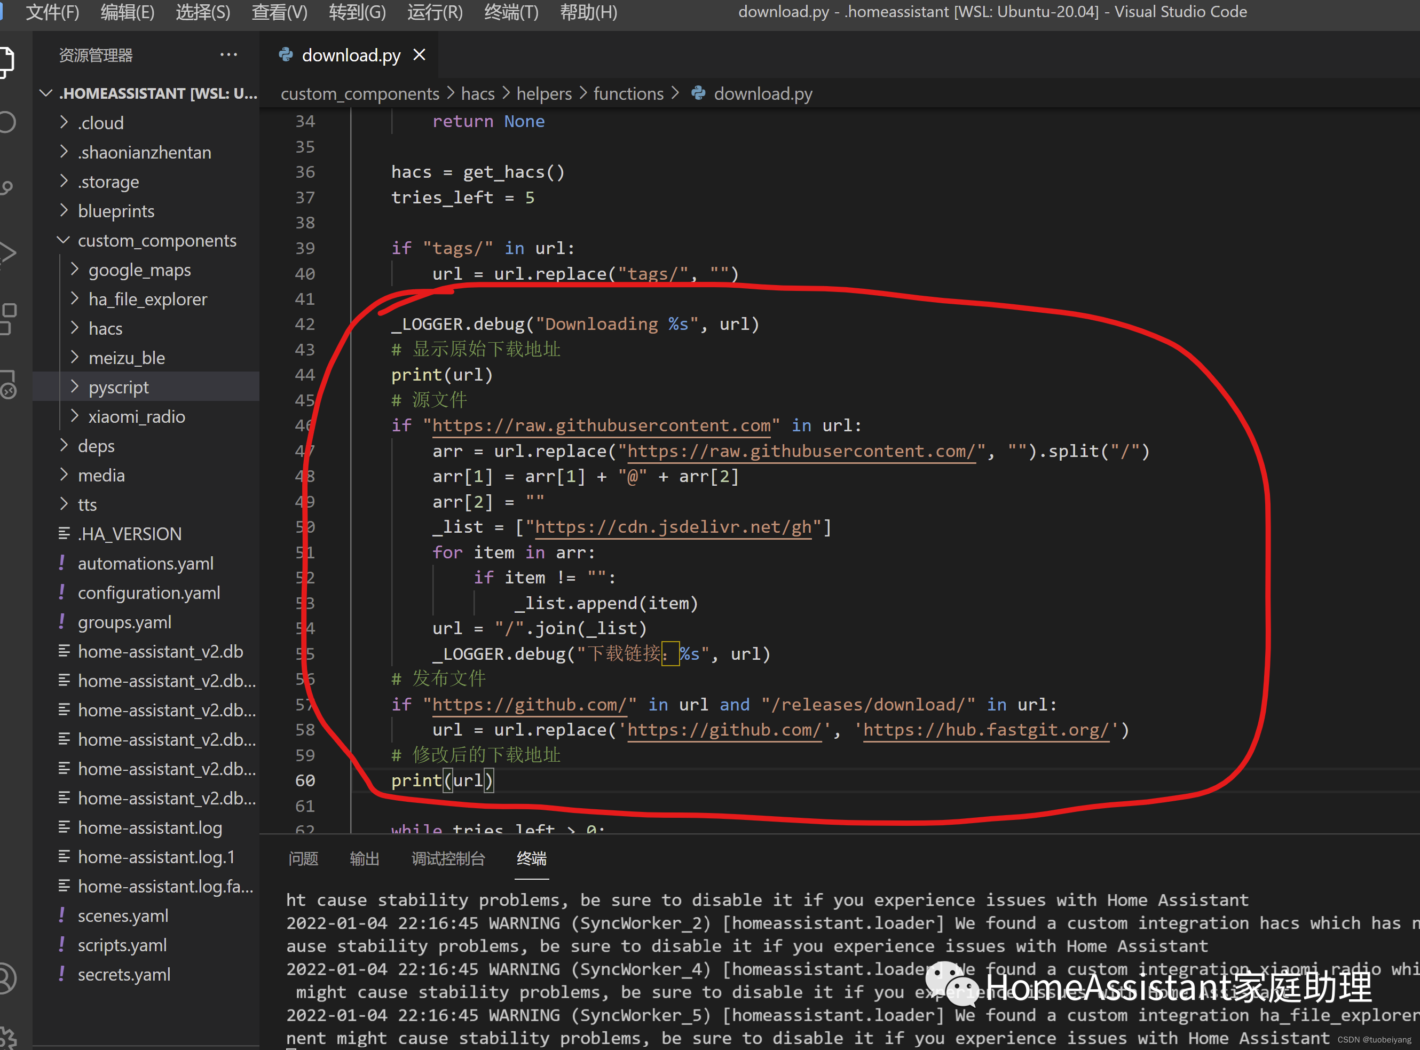The image size is (1420, 1050).
Task: Expand the .shaonianzhentan folder
Action: pos(146,152)
